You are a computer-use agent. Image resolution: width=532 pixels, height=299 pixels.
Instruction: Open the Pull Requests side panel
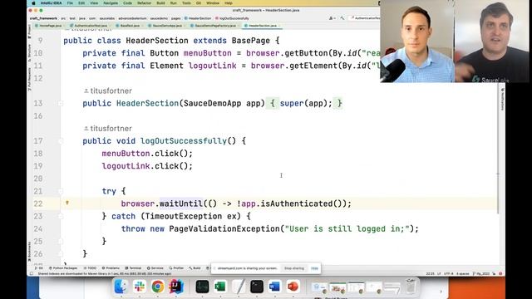[29, 79]
